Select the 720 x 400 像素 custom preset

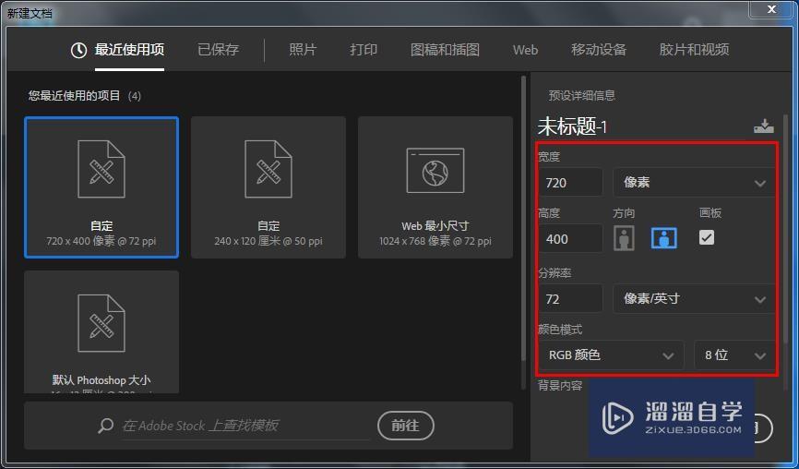pyautogui.click(x=101, y=187)
